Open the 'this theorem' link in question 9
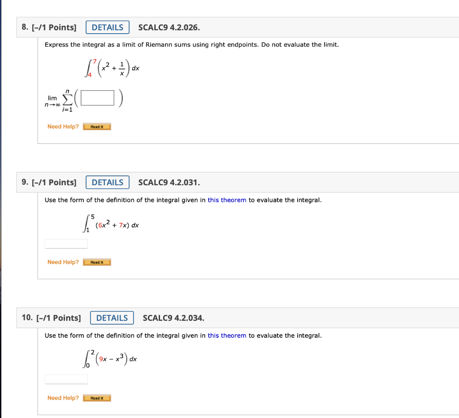 coord(227,200)
